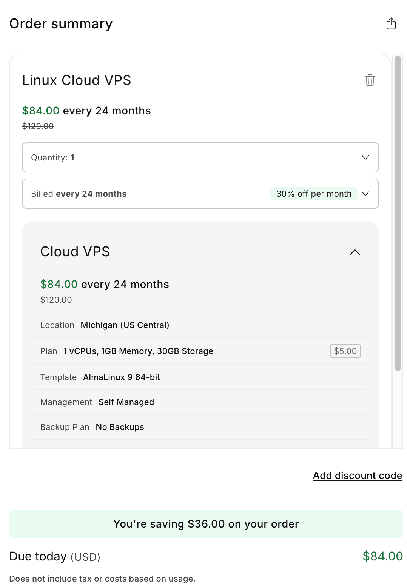Click the AlmaLinux 9 64-bit template value
Viewport: 407px width, 585px height.
121,377
